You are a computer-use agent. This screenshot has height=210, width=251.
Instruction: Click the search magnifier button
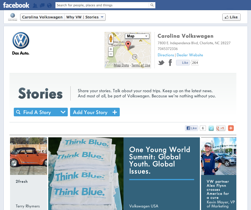(152, 5)
